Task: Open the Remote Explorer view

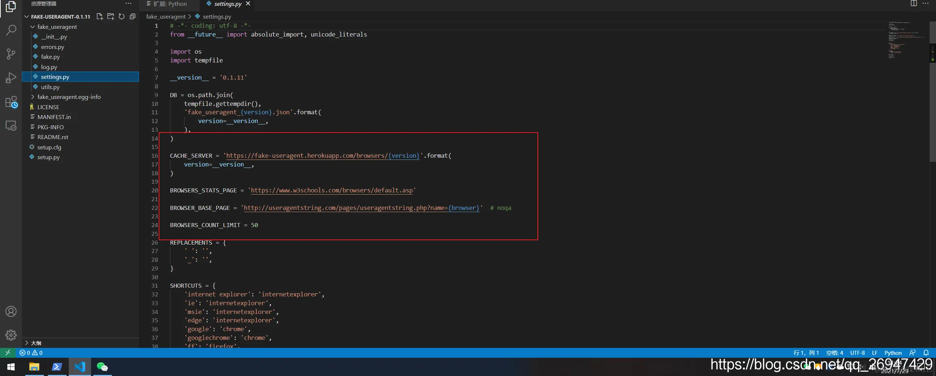Action: point(11,126)
